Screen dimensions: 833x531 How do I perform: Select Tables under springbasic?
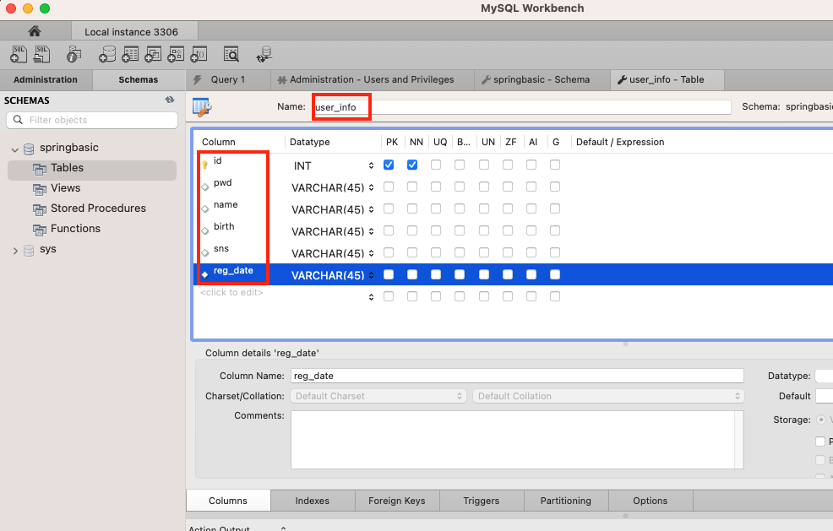tap(92, 168)
